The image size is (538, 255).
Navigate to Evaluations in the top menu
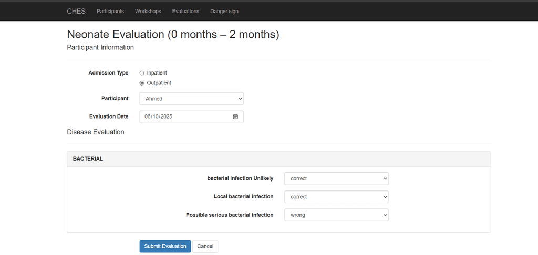185,11
